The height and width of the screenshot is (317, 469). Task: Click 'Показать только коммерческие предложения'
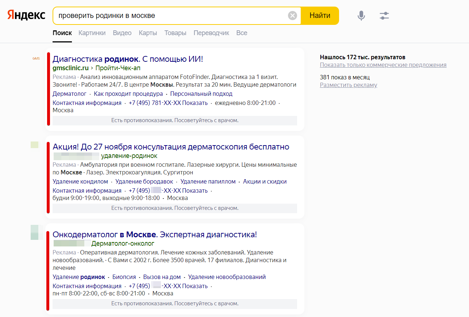[x=383, y=65]
